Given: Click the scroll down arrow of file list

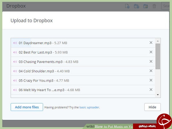Looking at the screenshot, I should click(x=158, y=95).
